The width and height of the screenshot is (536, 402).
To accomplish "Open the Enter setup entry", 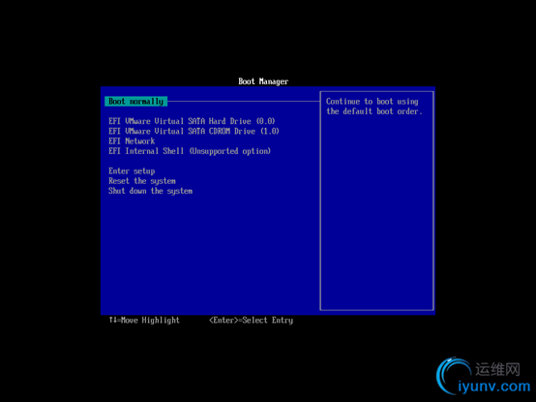I will coord(132,171).
